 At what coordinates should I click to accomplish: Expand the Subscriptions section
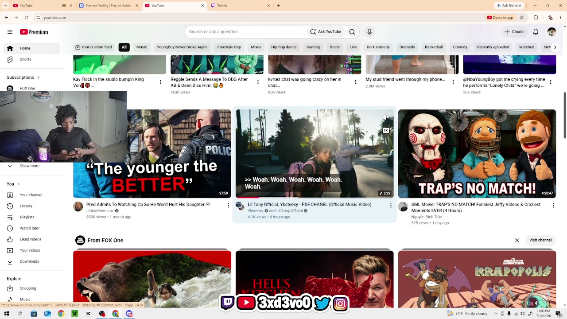23,78
